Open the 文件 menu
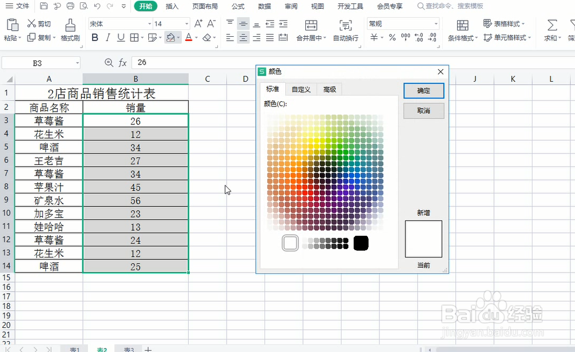The height and width of the screenshot is (352, 575). click(18, 6)
